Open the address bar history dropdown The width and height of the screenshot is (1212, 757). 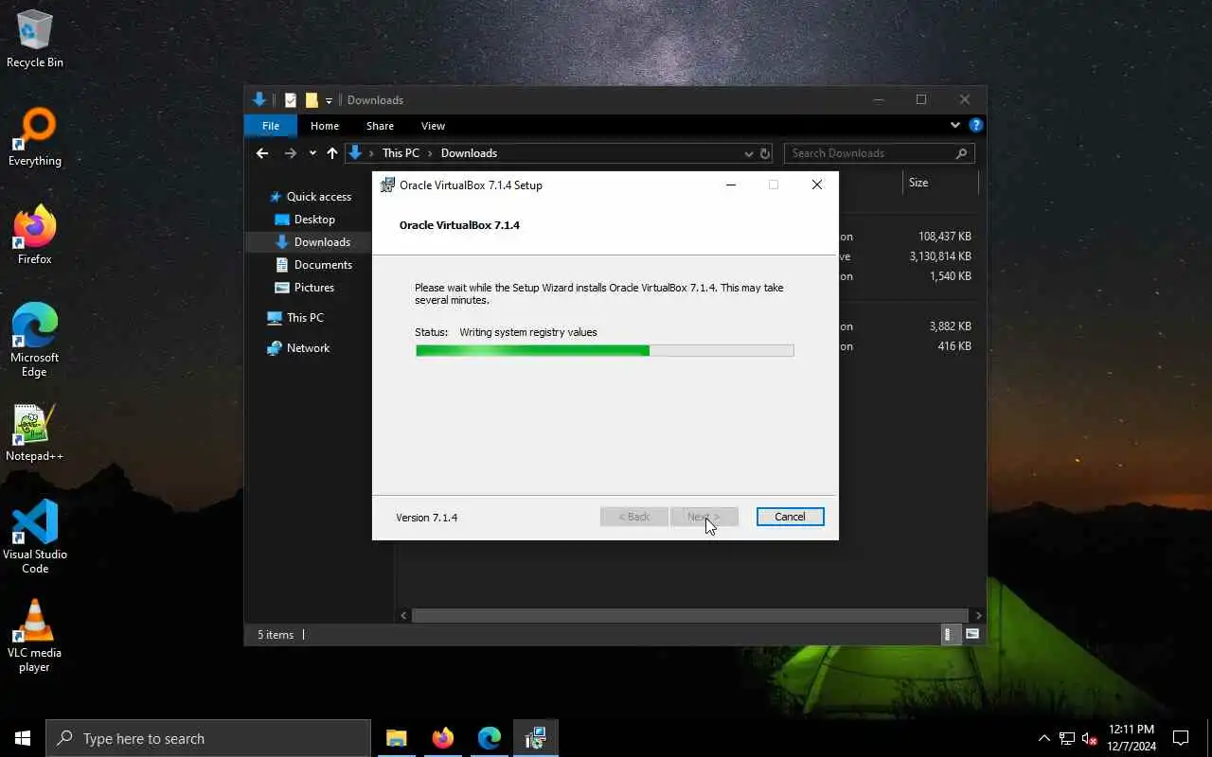click(749, 153)
